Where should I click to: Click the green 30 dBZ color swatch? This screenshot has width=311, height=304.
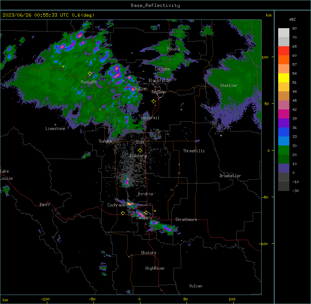(x=284, y=150)
